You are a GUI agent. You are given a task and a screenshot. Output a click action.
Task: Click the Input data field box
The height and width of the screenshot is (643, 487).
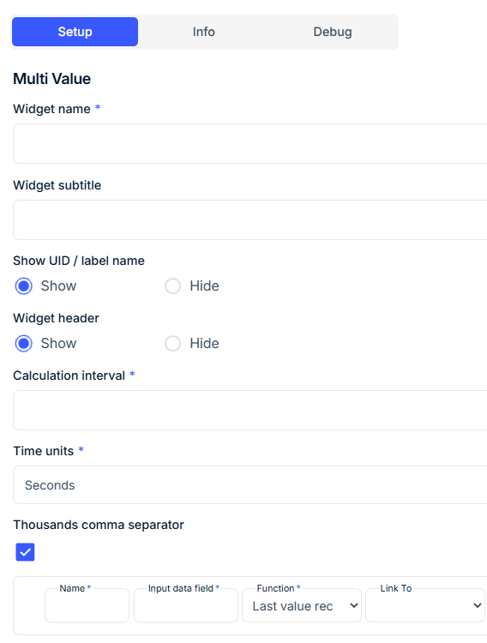[186, 605]
